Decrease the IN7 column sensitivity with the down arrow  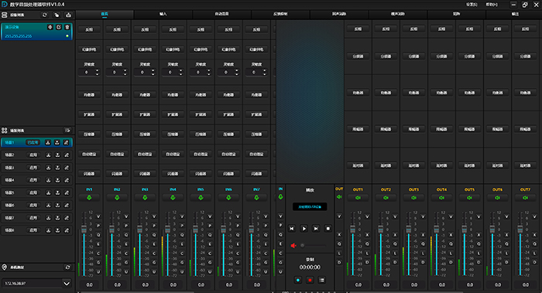point(265,74)
